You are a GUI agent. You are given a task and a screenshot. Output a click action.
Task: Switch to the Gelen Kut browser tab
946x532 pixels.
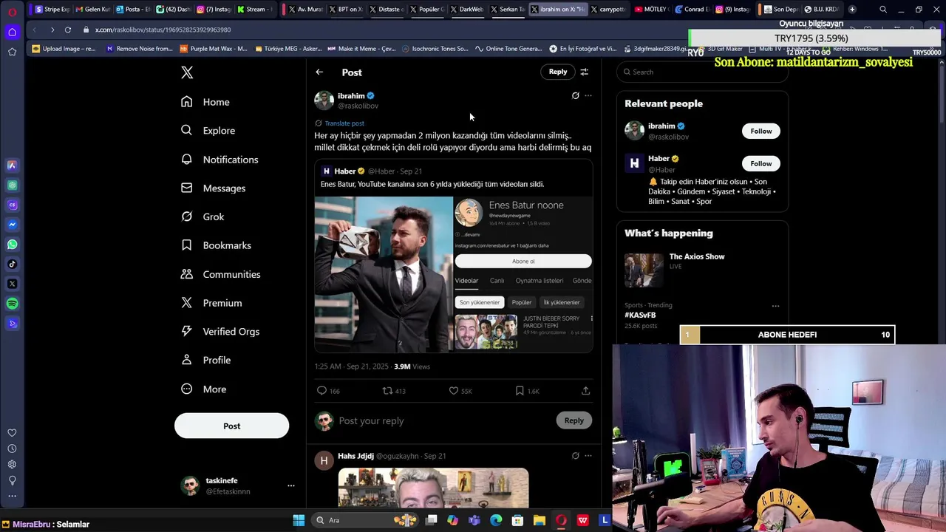tap(92, 10)
